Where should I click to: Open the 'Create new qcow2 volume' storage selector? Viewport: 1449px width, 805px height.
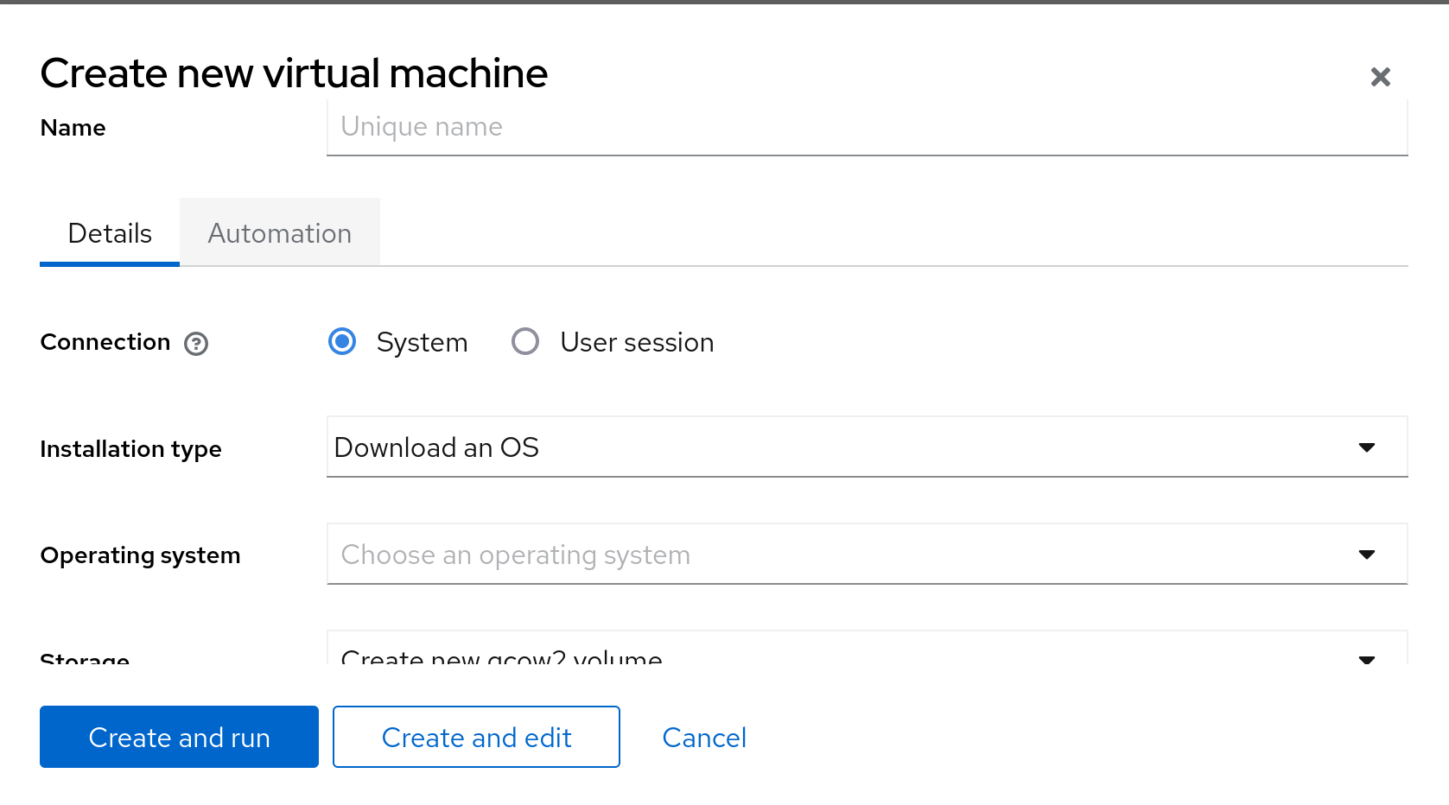(x=778, y=656)
